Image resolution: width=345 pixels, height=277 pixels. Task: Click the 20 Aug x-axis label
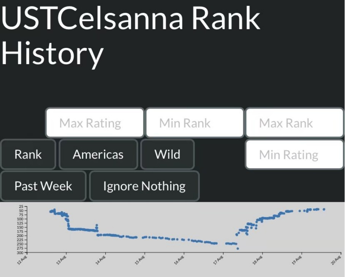[x=336, y=260]
